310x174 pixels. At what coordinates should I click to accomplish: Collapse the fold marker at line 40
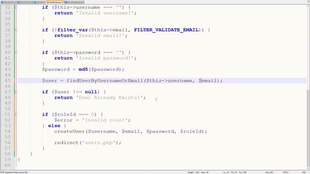click(16, 53)
